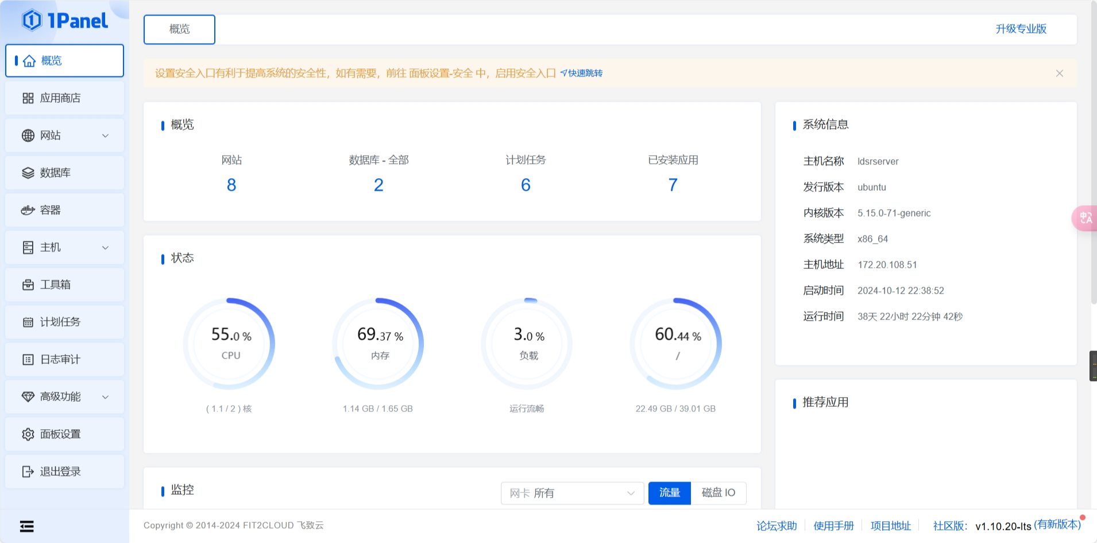Click the Container docker whale icon

(x=28, y=210)
